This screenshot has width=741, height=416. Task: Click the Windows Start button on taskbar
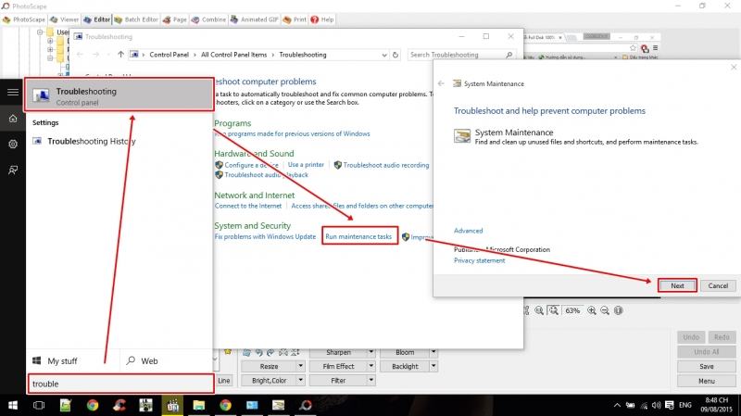click(x=13, y=405)
